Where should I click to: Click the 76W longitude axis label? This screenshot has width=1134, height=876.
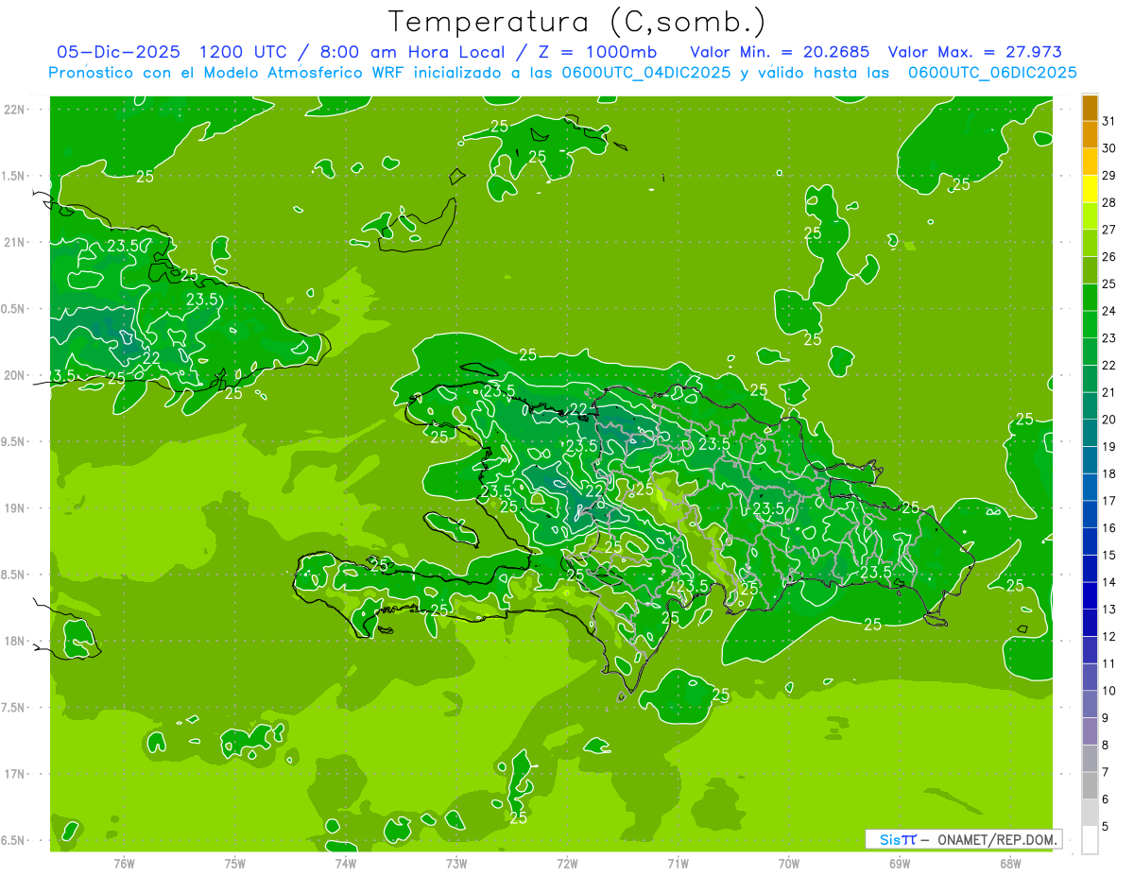[x=124, y=864]
